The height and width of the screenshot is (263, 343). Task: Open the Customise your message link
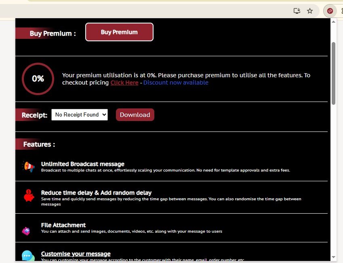pyautogui.click(x=76, y=254)
